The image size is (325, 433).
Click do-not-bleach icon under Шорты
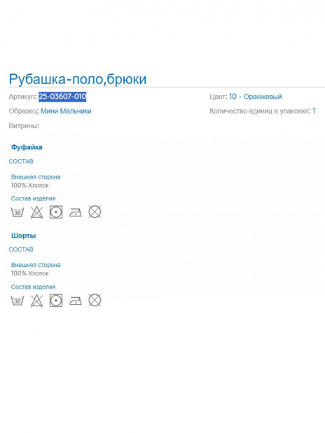point(36,301)
